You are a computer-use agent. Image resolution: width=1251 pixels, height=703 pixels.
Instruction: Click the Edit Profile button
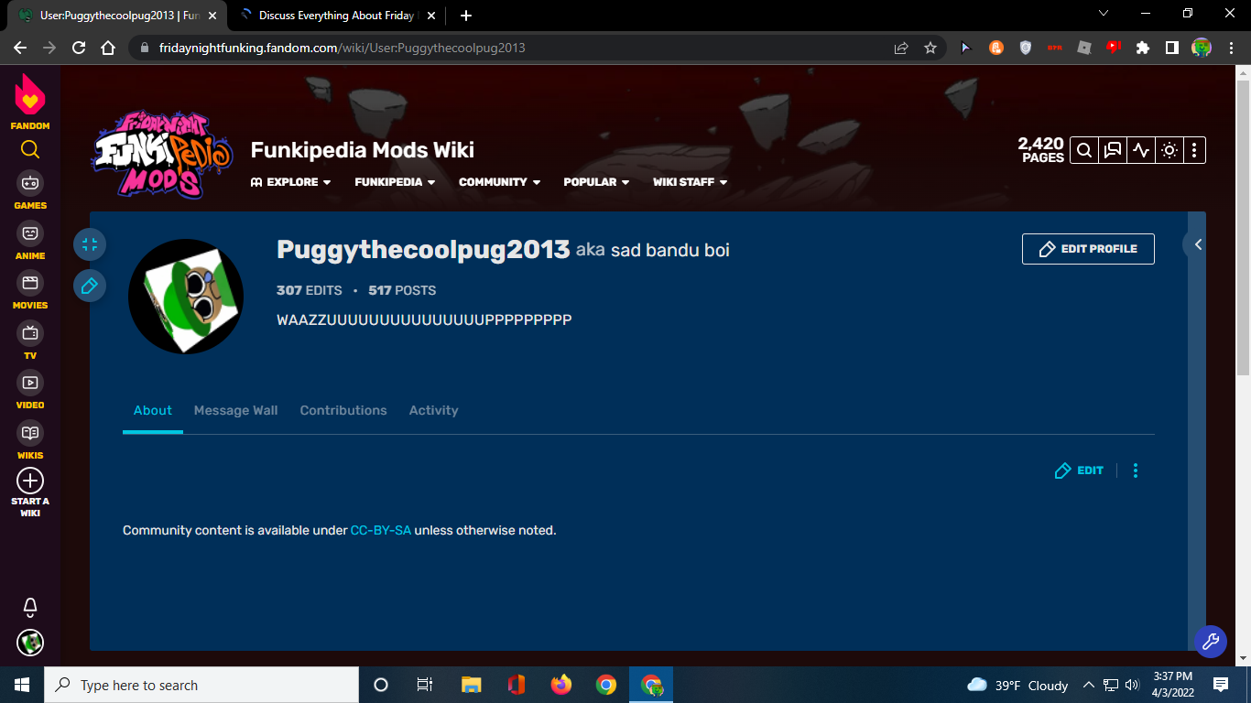click(x=1088, y=249)
